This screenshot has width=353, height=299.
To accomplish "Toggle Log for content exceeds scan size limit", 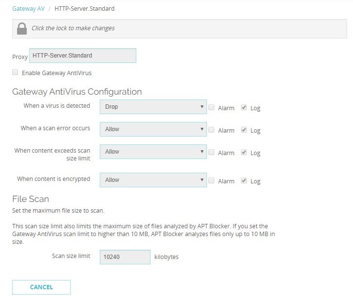I will tap(244, 152).
